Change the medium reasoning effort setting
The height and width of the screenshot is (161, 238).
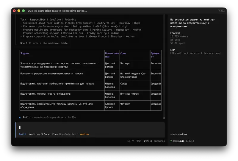(x=84, y=134)
